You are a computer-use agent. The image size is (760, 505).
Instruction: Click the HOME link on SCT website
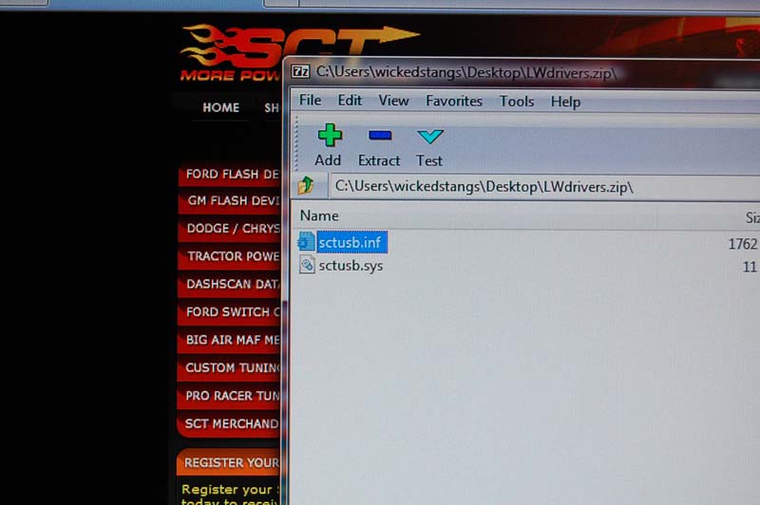[x=220, y=107]
